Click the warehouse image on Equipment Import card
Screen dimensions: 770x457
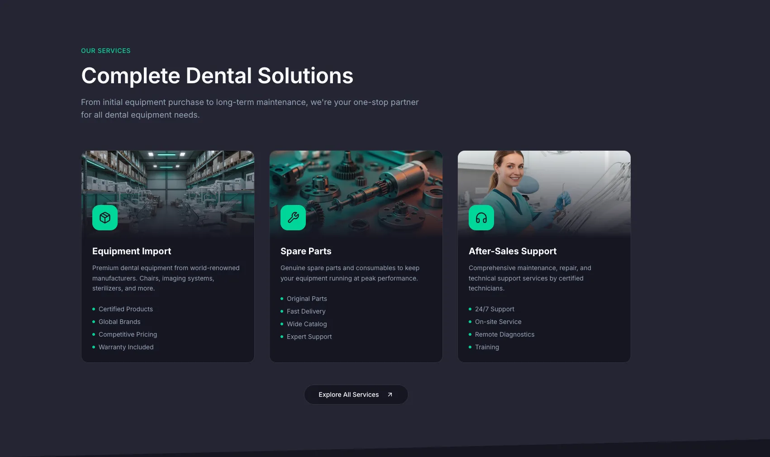tap(168, 194)
